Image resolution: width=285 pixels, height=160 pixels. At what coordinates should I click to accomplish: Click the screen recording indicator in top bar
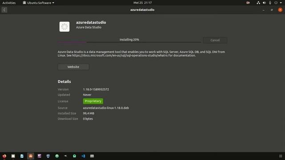[x=248, y=3]
